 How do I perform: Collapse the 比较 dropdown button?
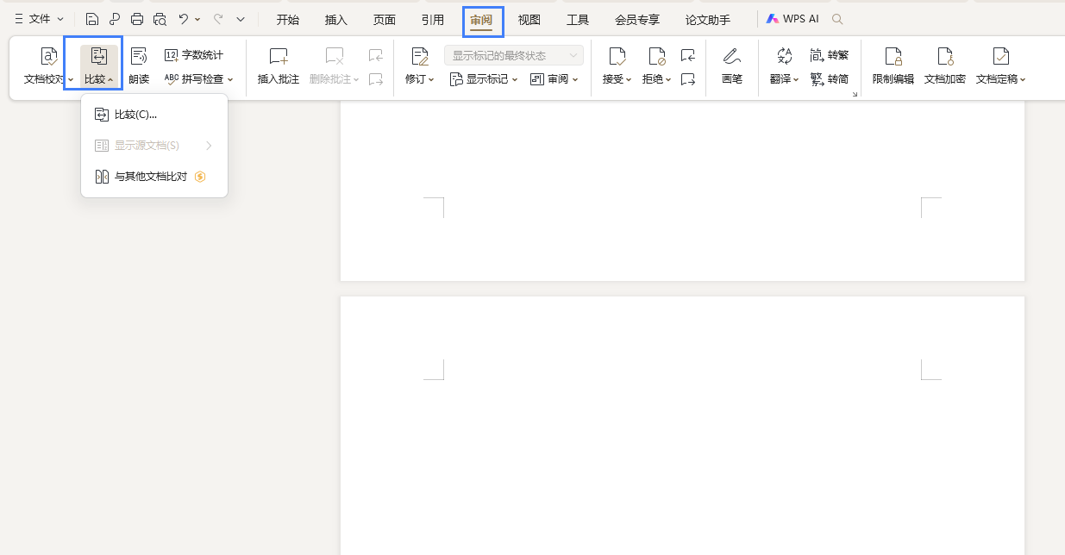(x=99, y=66)
